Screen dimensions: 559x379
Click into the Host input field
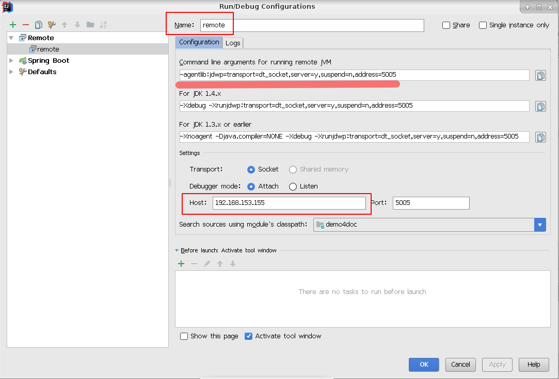pyautogui.click(x=289, y=203)
